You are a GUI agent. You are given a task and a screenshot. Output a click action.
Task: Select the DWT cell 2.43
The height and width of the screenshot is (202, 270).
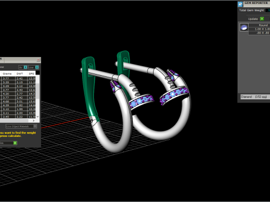coord(21,90)
